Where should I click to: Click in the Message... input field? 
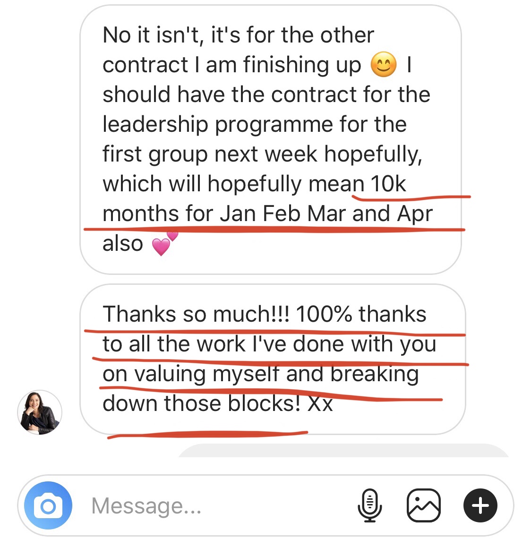point(213,505)
